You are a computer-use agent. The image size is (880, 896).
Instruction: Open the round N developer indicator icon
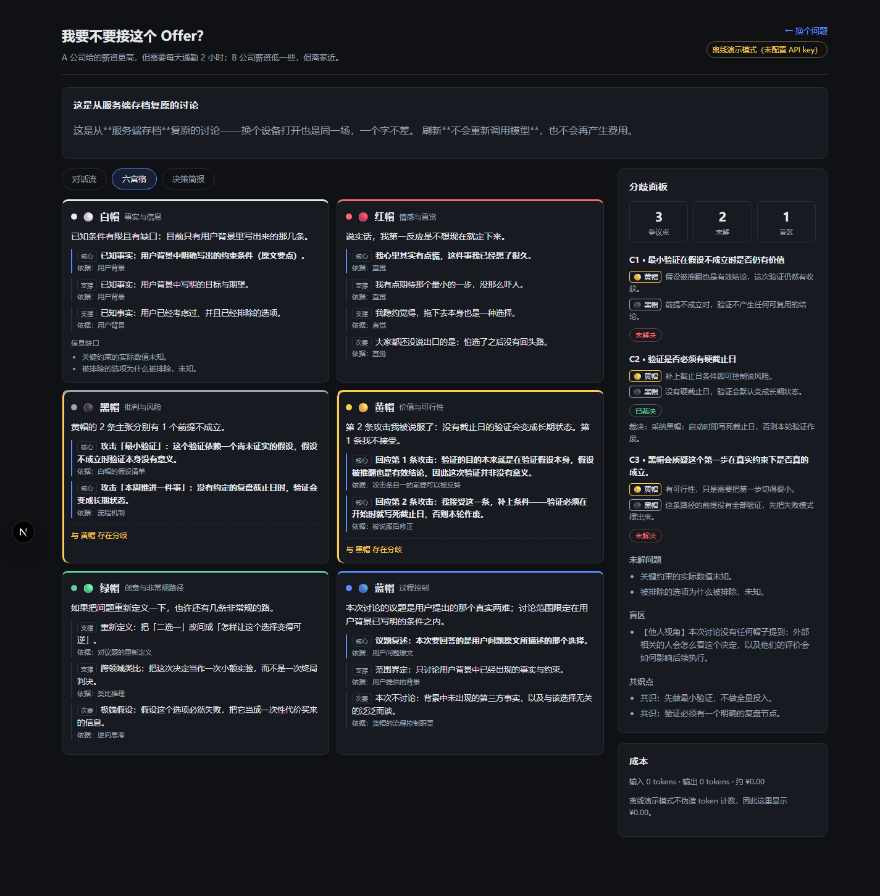click(23, 532)
